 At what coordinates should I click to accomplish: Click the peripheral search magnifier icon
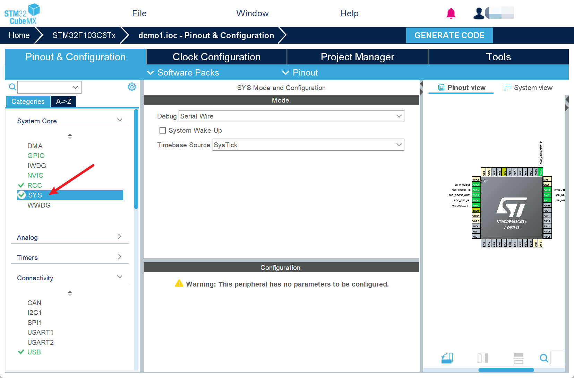click(x=12, y=87)
